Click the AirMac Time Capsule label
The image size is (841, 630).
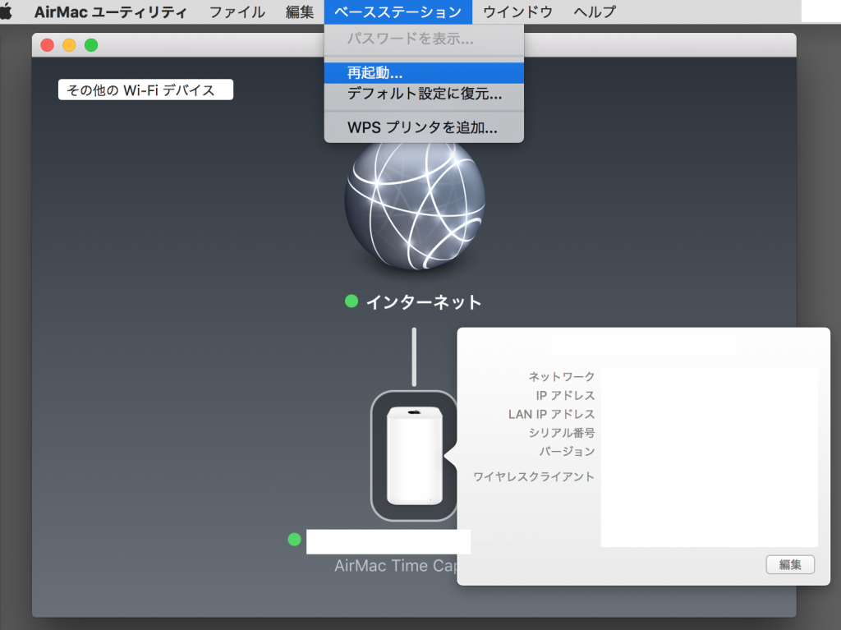395,566
